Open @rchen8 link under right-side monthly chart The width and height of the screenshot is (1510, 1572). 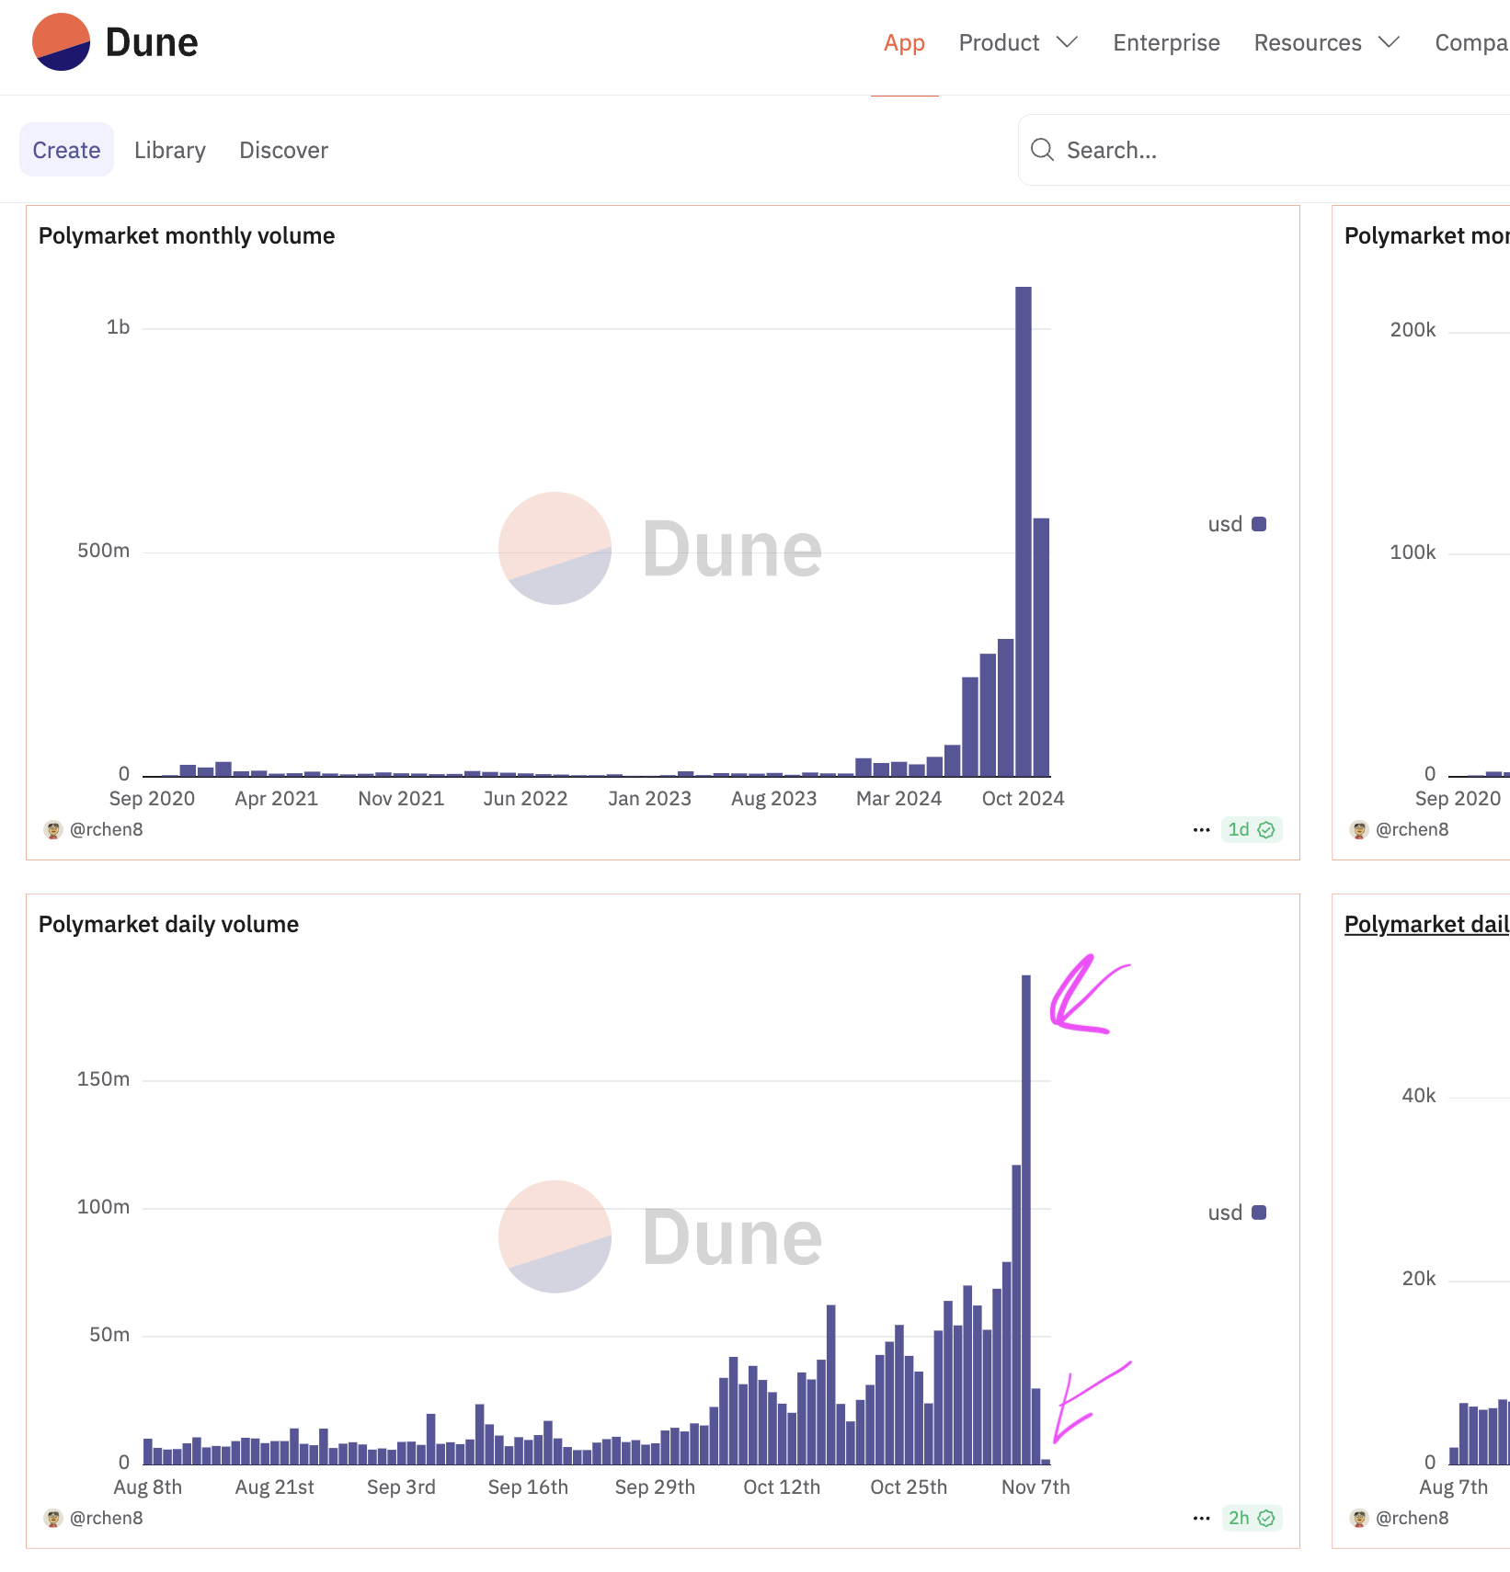[1413, 829]
